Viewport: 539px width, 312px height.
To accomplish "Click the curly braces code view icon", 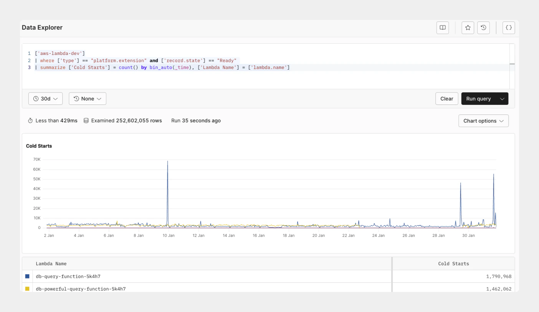I will (508, 28).
